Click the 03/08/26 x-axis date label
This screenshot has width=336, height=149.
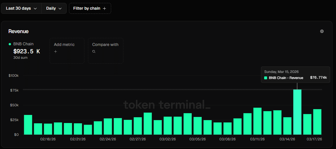pyautogui.click(x=227, y=139)
